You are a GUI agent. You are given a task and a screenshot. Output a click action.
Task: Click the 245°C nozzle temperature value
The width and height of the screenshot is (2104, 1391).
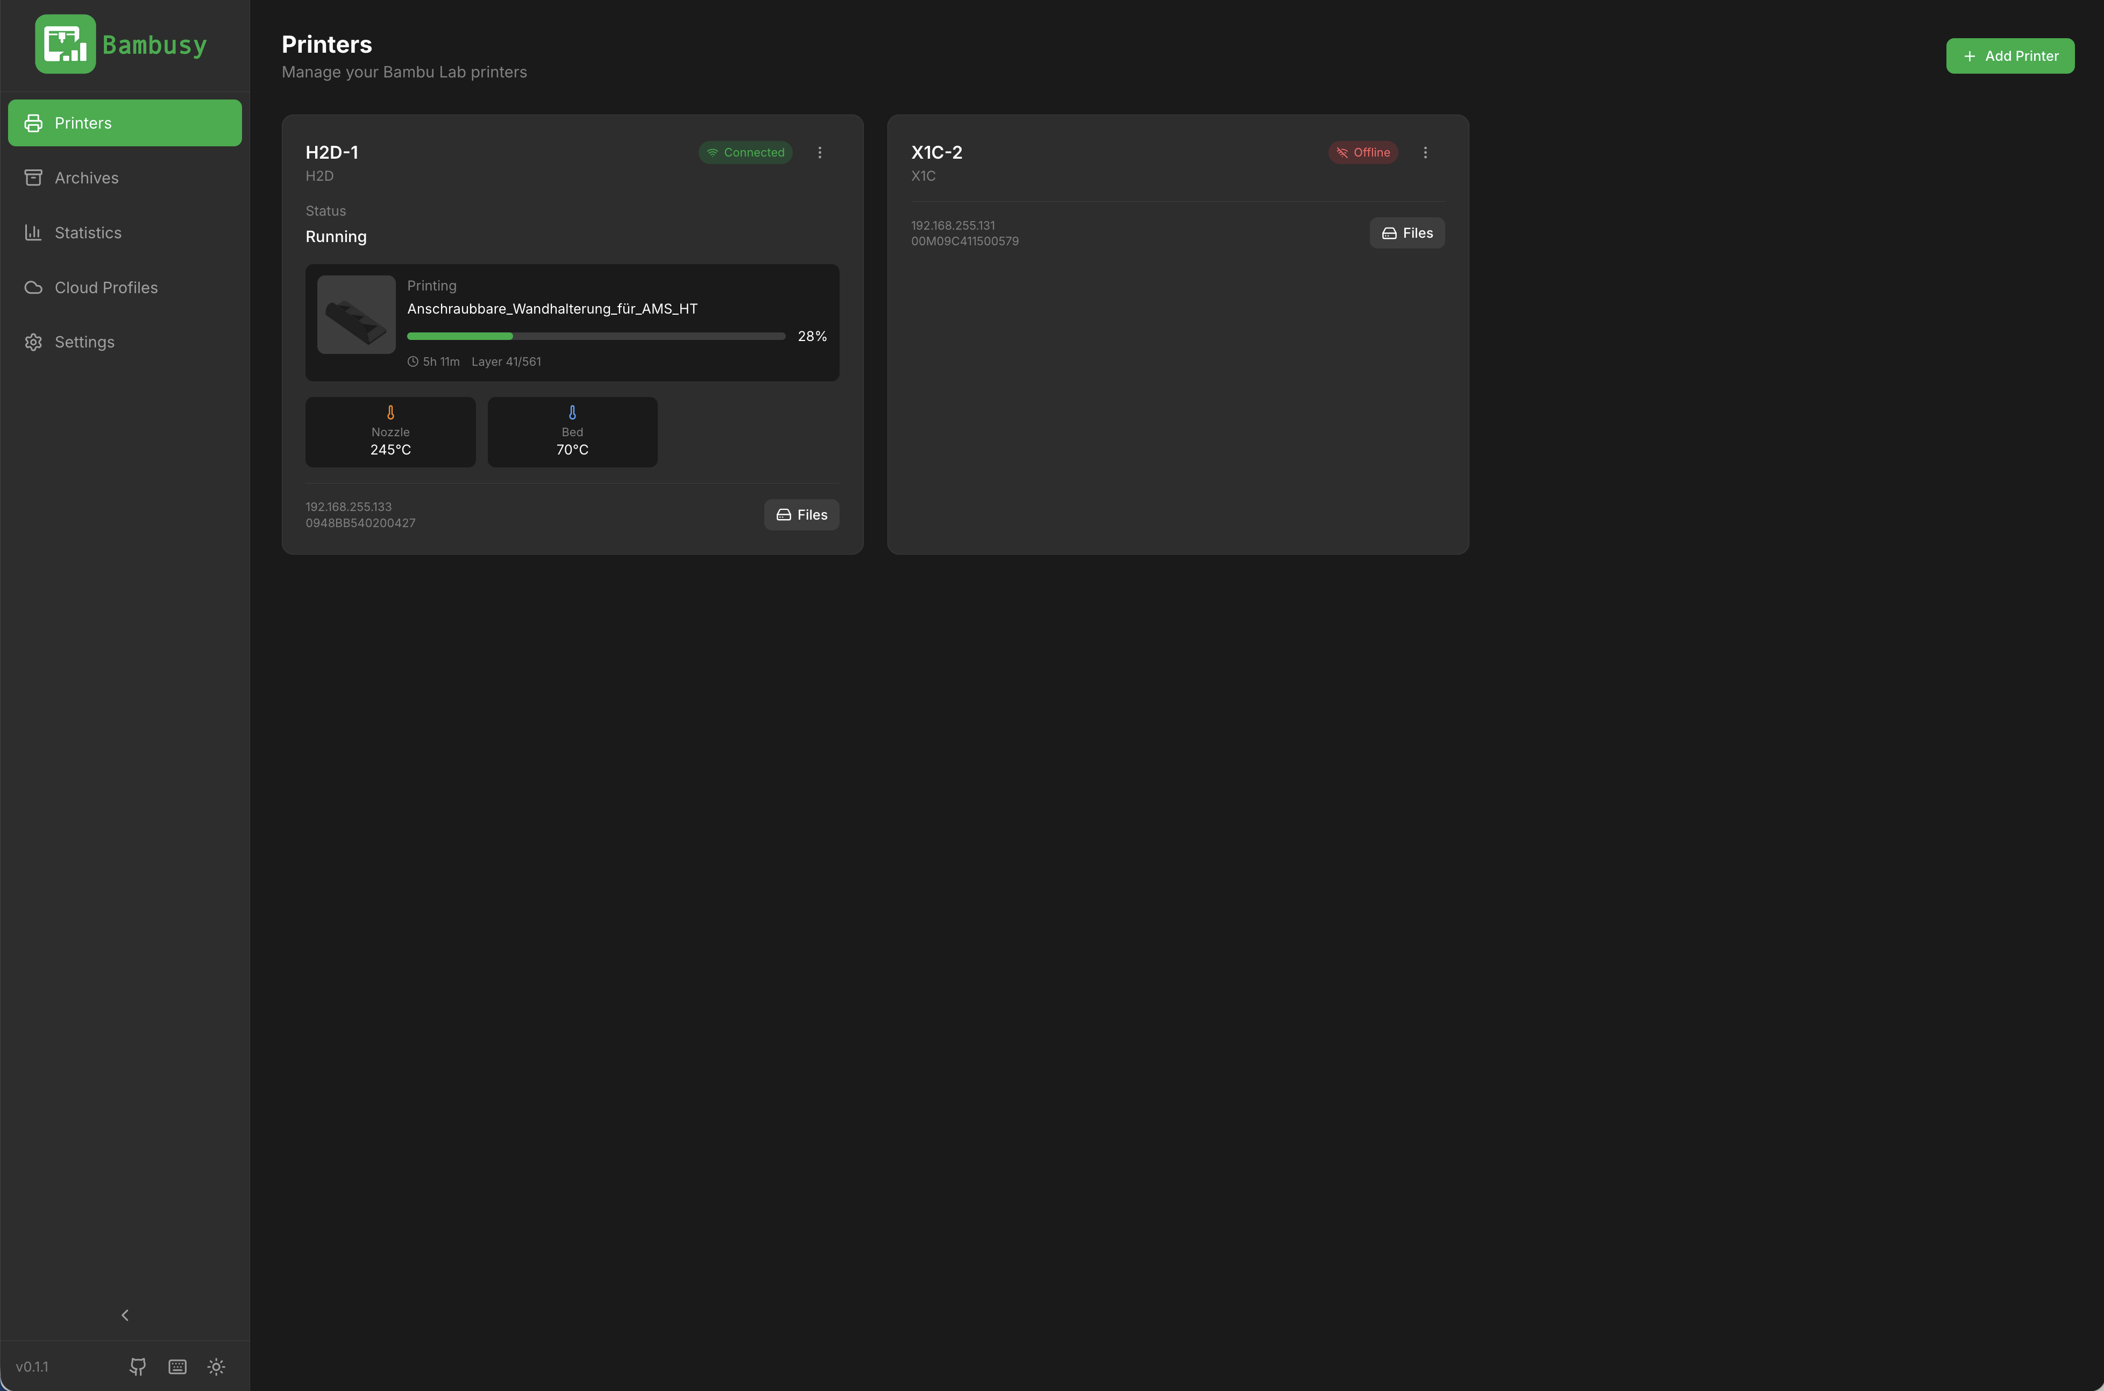click(390, 450)
